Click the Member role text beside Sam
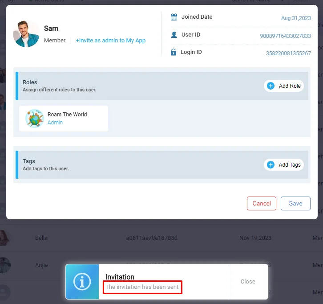 click(x=55, y=41)
